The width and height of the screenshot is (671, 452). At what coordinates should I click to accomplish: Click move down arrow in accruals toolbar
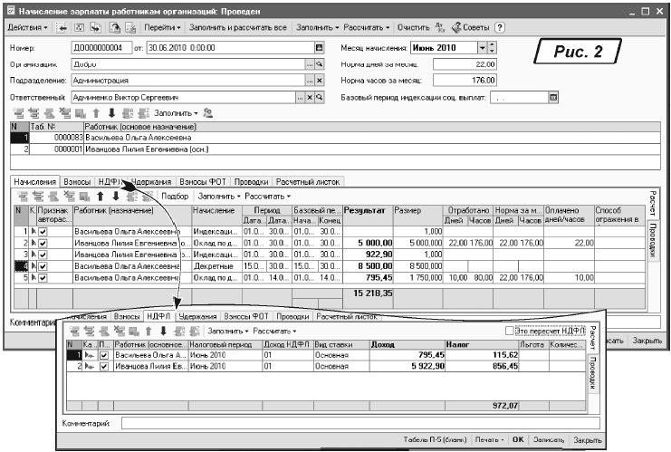coord(114,195)
